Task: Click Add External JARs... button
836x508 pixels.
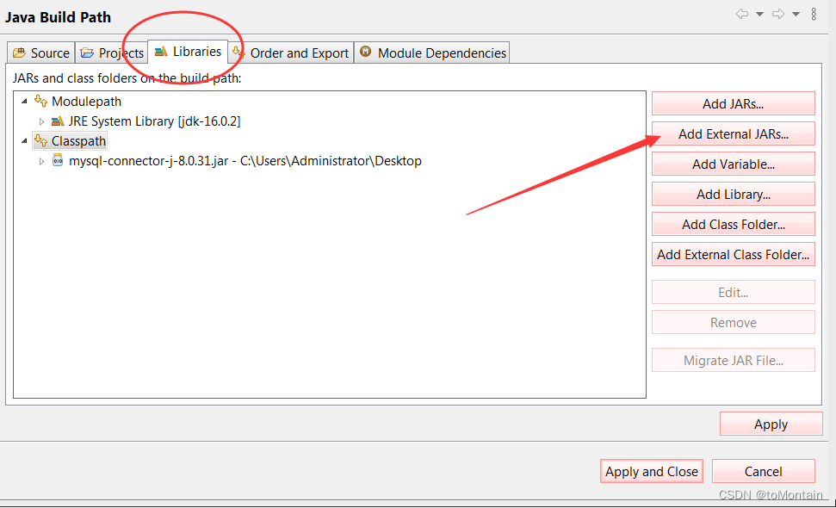Action: [x=733, y=133]
